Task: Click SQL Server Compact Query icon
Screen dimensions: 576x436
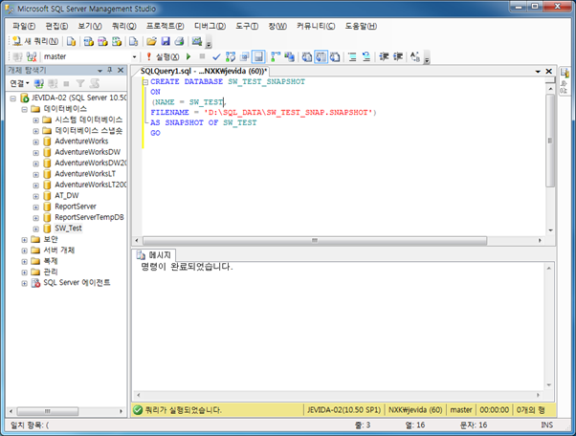Action: tap(133, 41)
